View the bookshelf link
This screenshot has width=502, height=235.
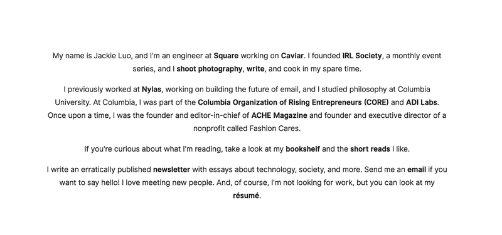[x=302, y=149]
